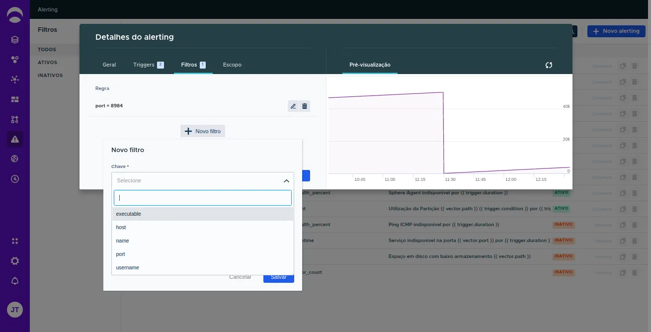The height and width of the screenshot is (332, 651).
Task: Delete the Espaço em disco alert
Action: (635, 256)
